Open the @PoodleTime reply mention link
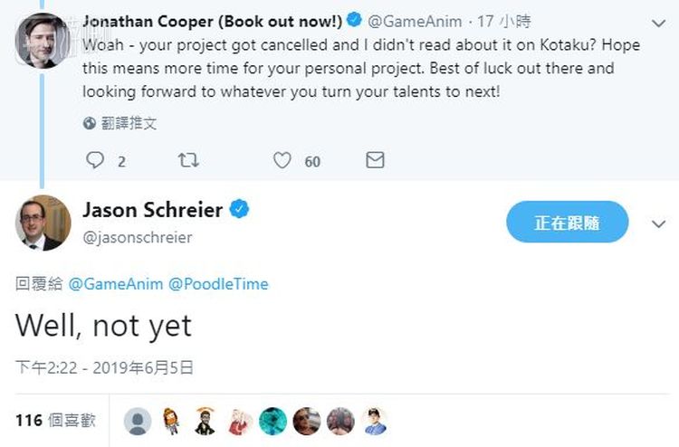Screen dimensions: 679x447 [x=218, y=283]
